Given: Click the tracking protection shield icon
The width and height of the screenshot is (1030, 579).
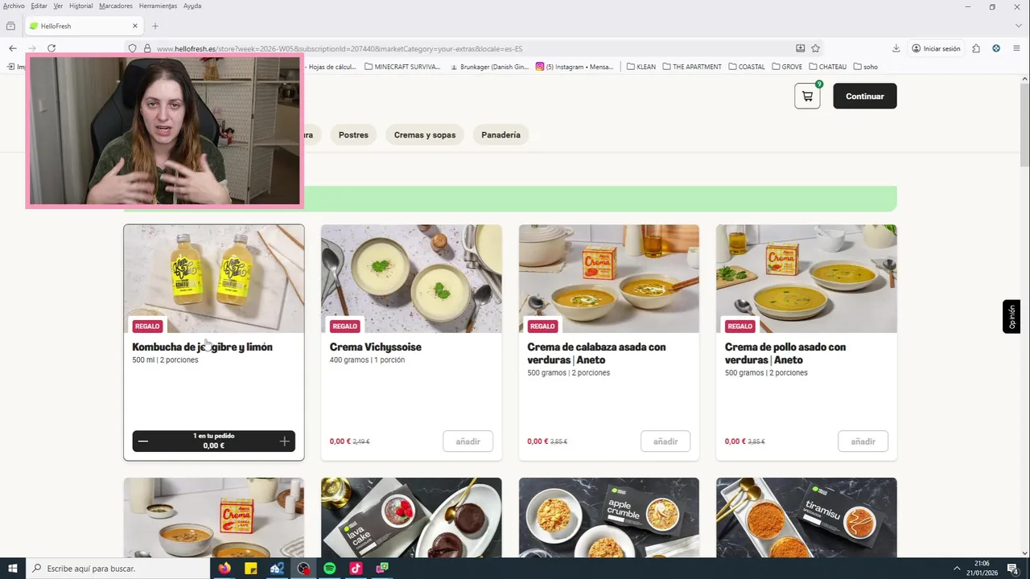Looking at the screenshot, I should pyautogui.click(x=133, y=48).
